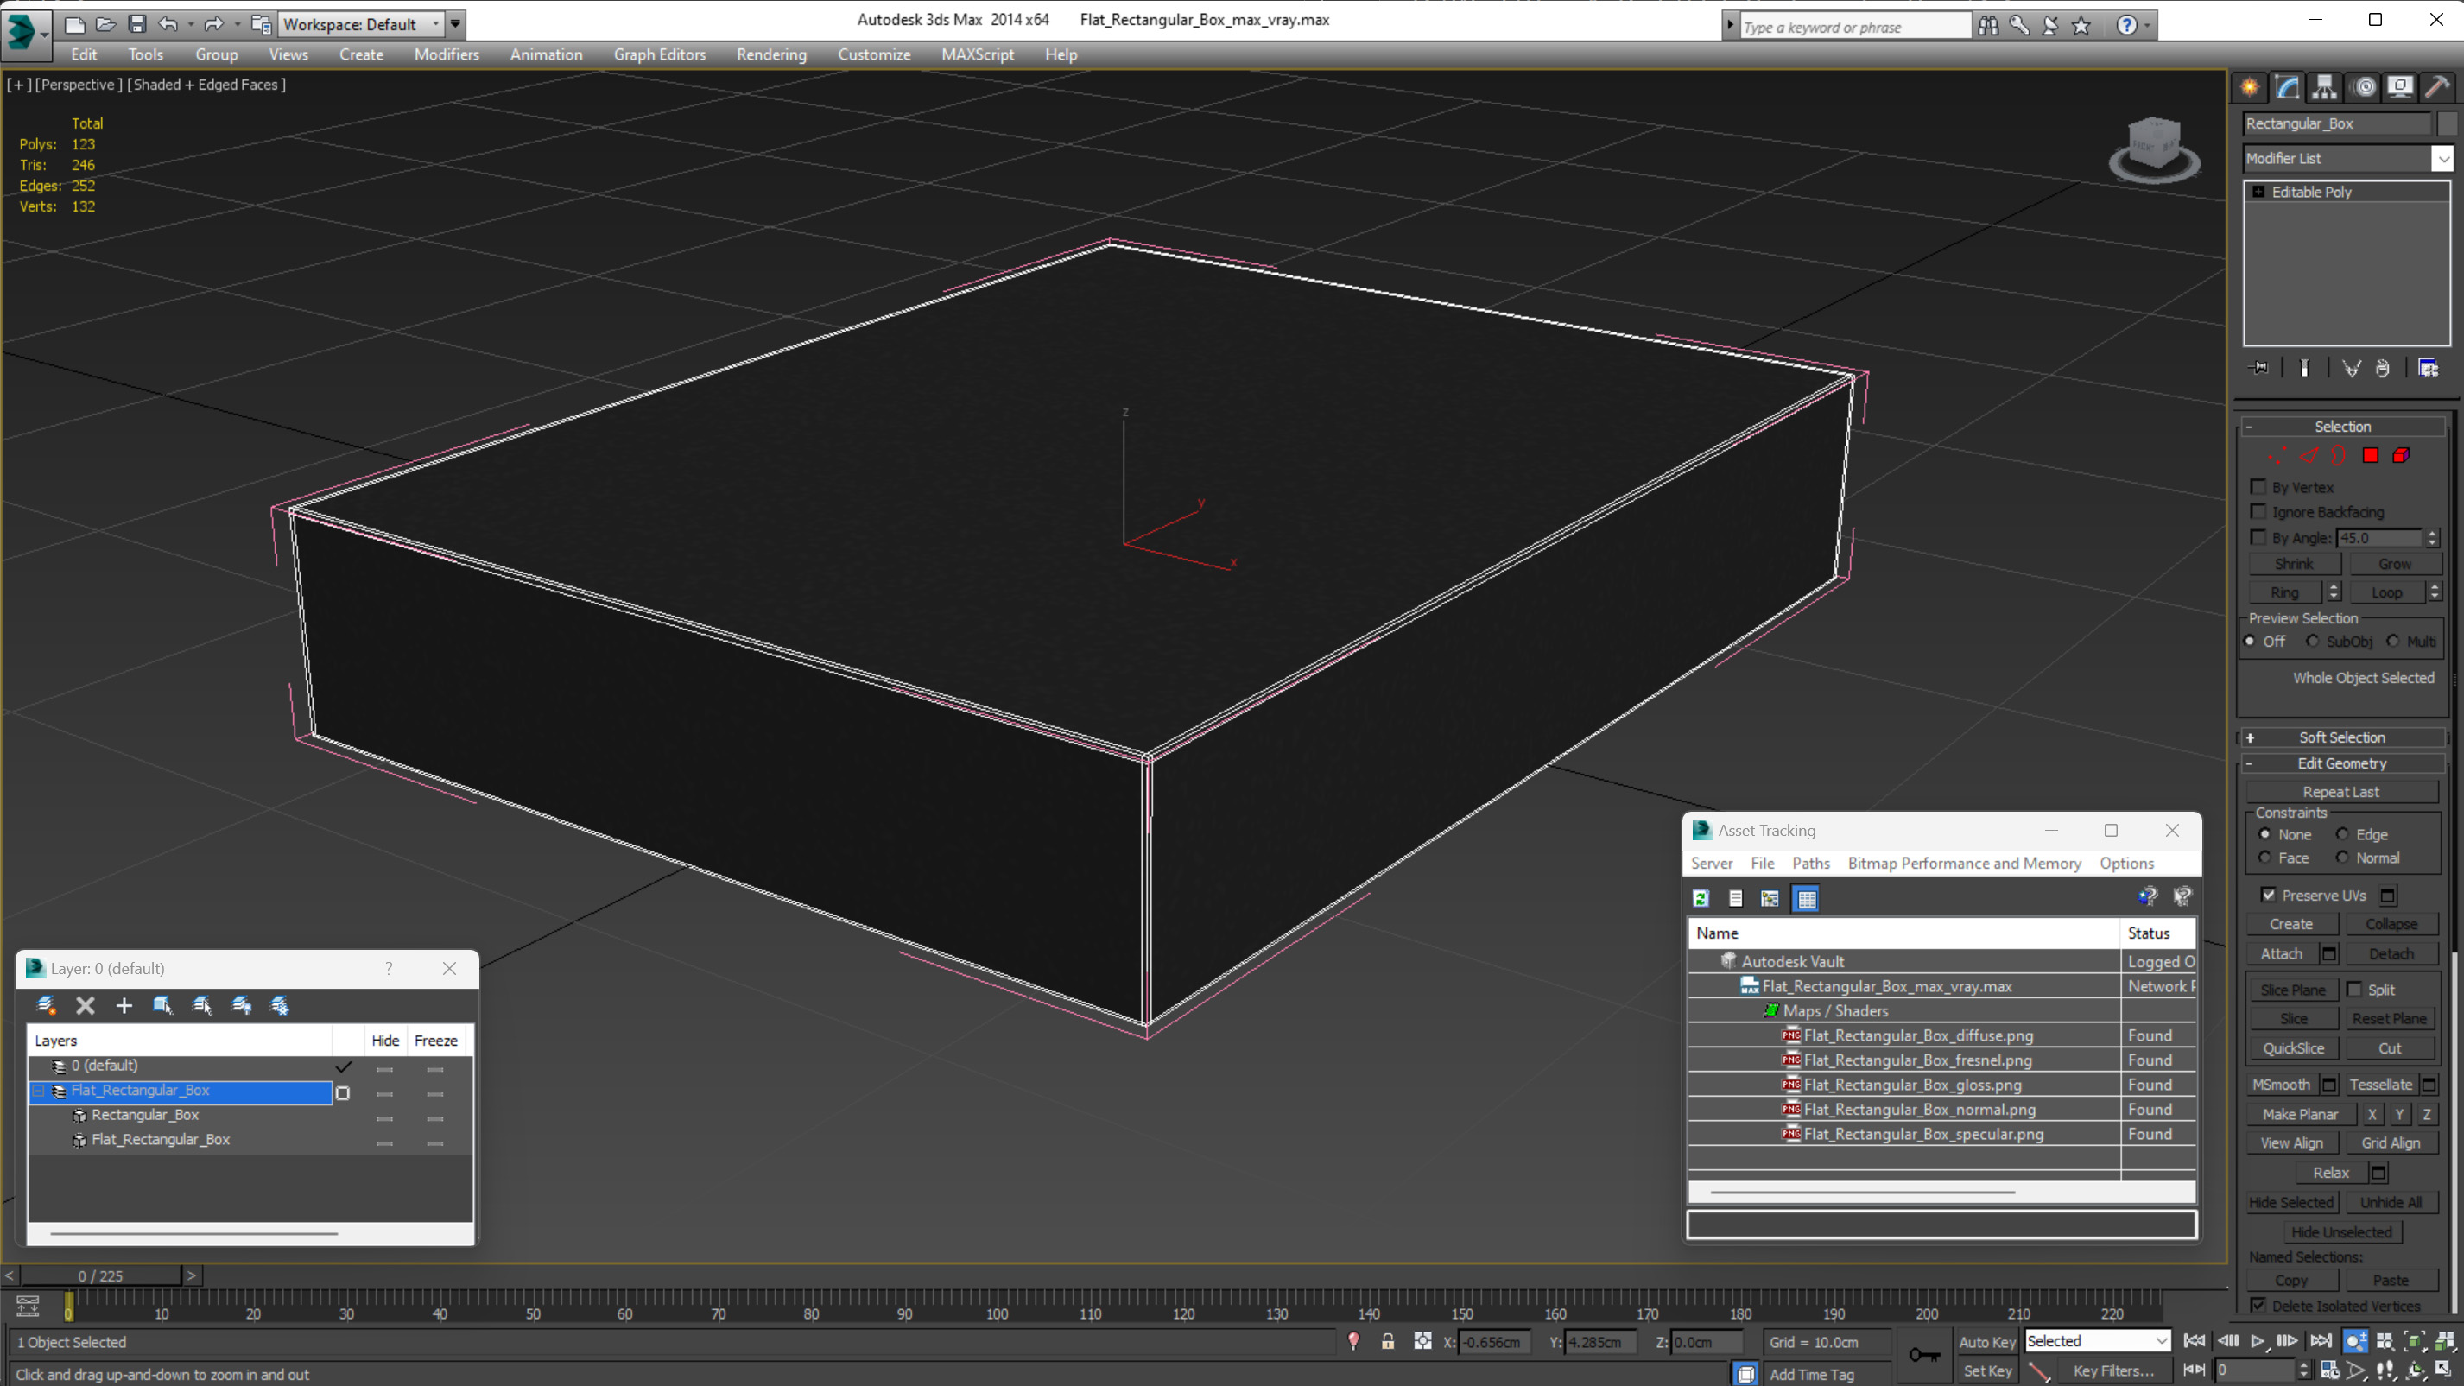This screenshot has width=2464, height=1386.
Task: Select Vertex sub-object level icon
Action: [2277, 455]
